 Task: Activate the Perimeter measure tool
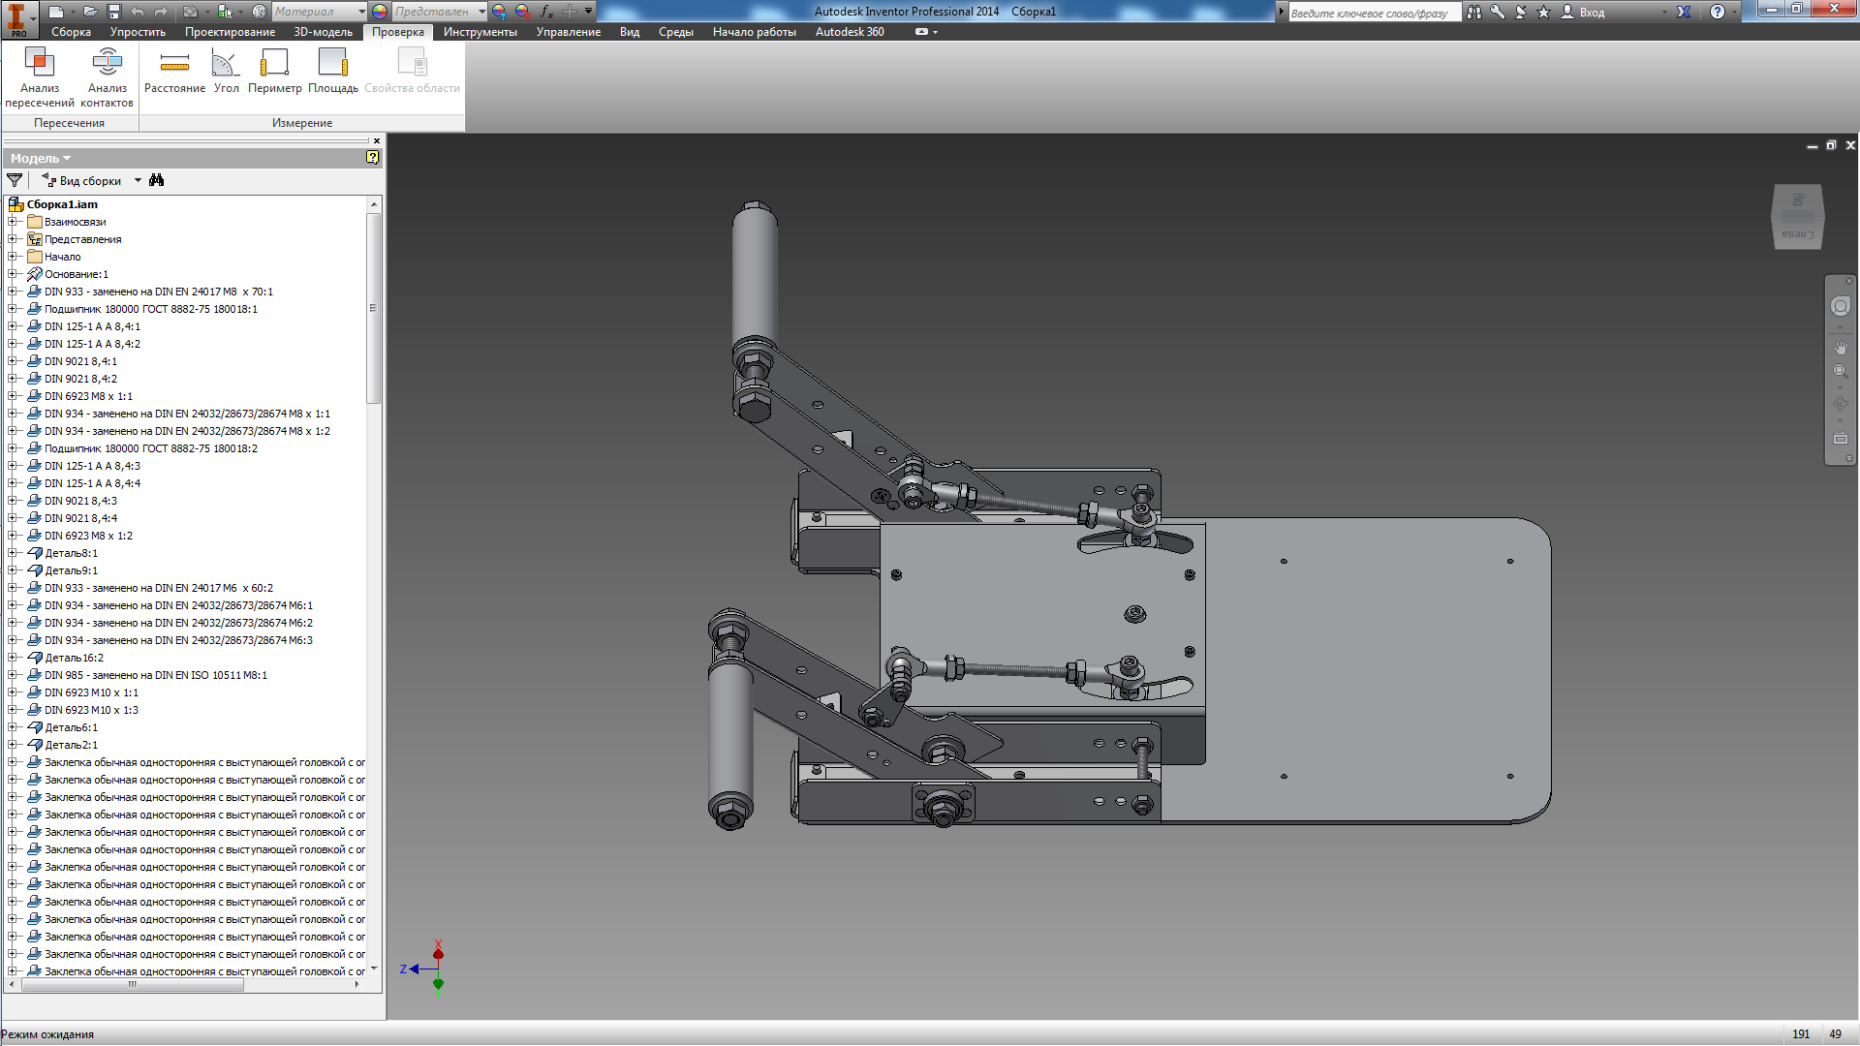(x=274, y=71)
